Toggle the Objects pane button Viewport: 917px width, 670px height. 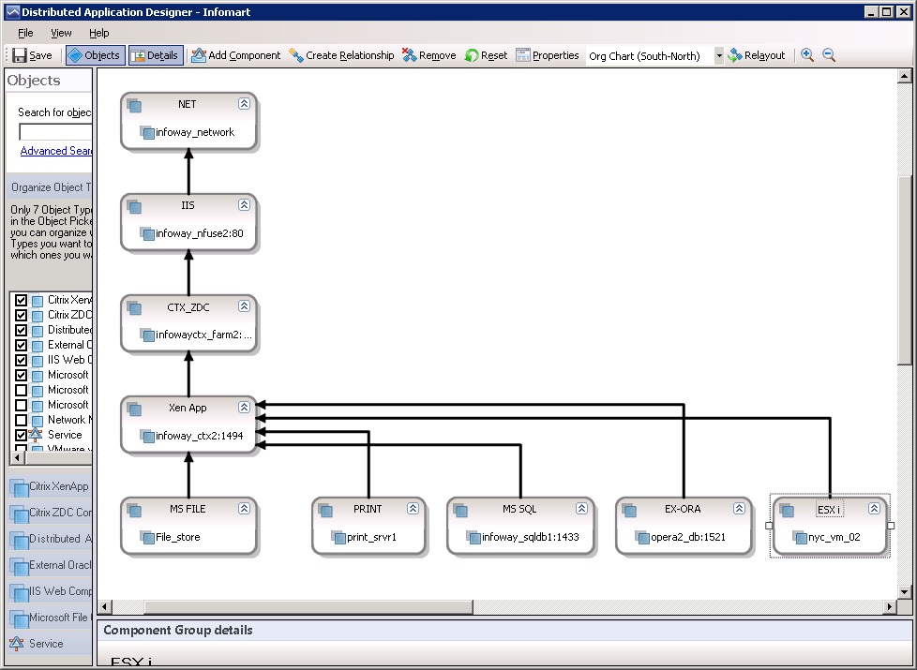click(x=96, y=55)
